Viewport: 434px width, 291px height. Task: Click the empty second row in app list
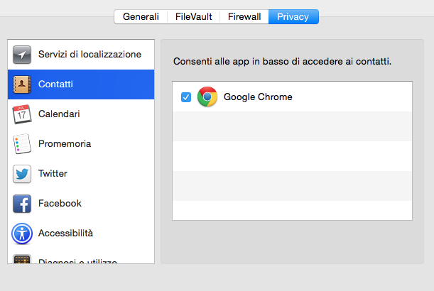[x=292, y=126]
